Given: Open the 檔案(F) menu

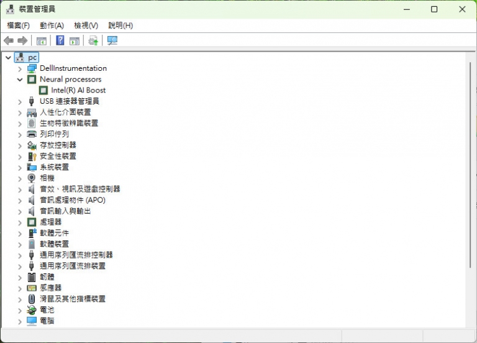Looking at the screenshot, I should tap(18, 25).
